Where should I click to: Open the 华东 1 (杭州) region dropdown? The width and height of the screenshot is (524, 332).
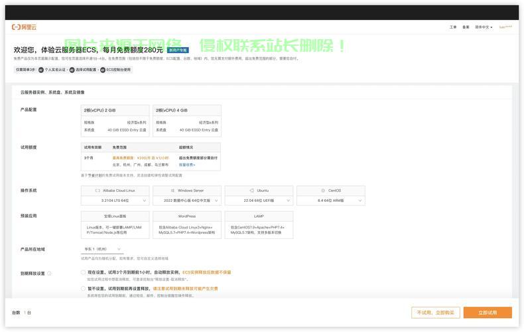tap(102, 249)
